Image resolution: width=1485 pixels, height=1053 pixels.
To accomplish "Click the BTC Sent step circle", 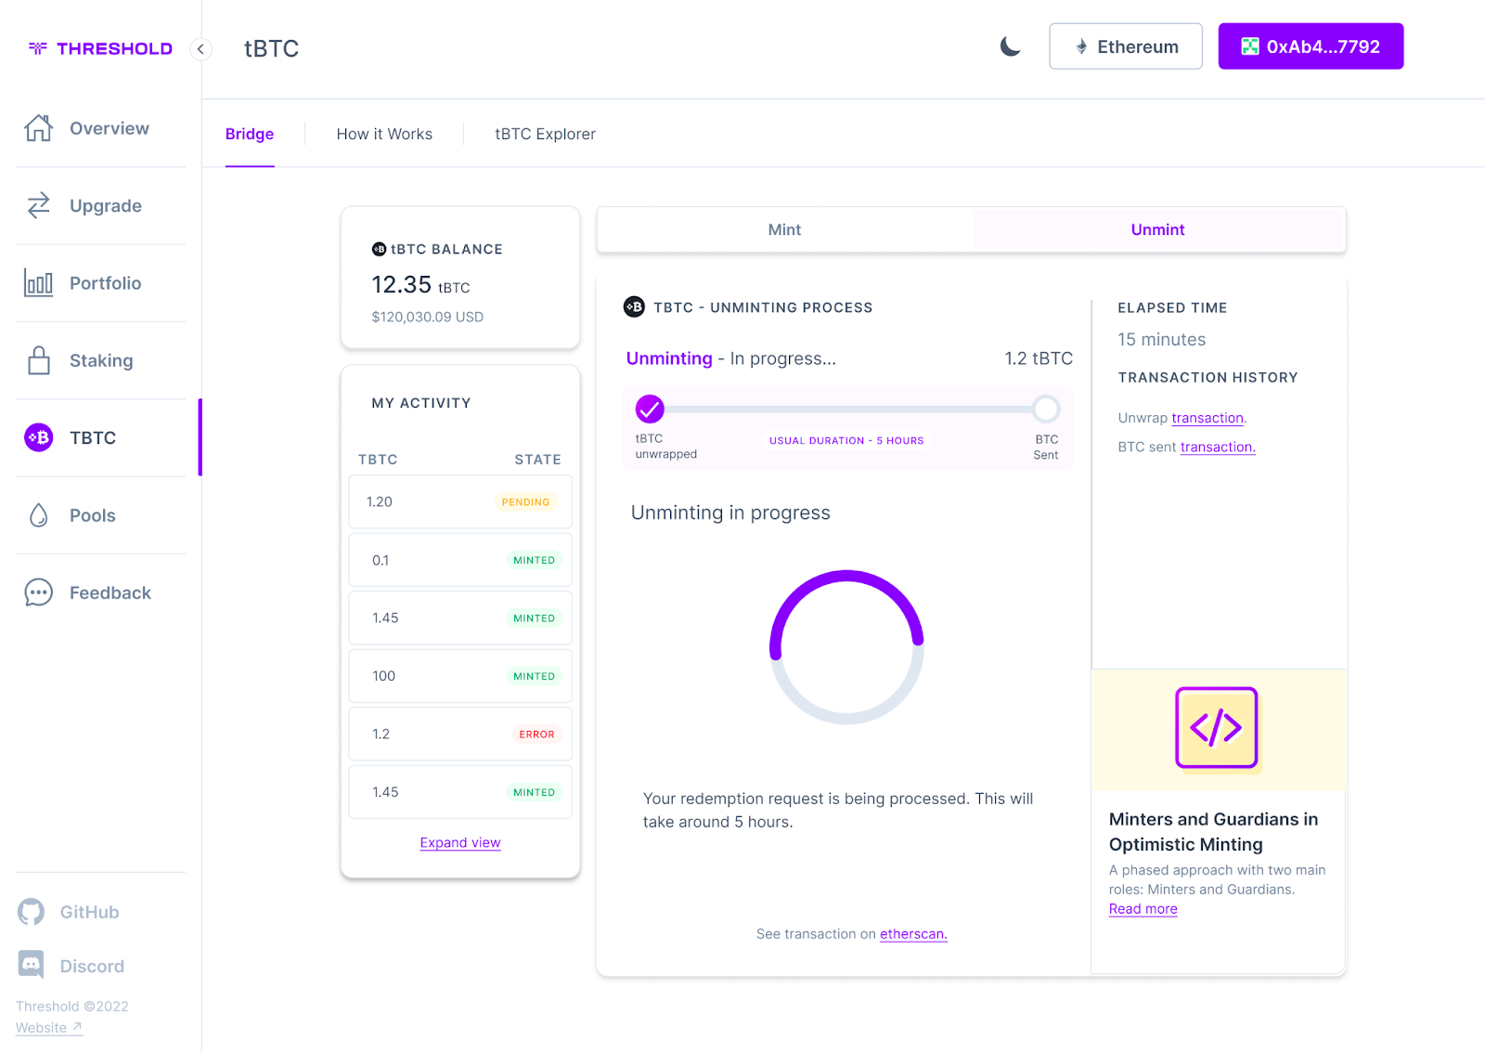I will 1046,409.
